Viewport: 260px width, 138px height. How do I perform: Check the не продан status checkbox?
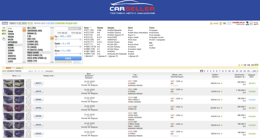click(150, 35)
